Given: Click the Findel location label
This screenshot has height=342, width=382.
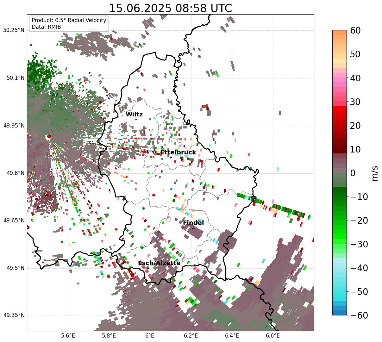Looking at the screenshot, I should (193, 223).
